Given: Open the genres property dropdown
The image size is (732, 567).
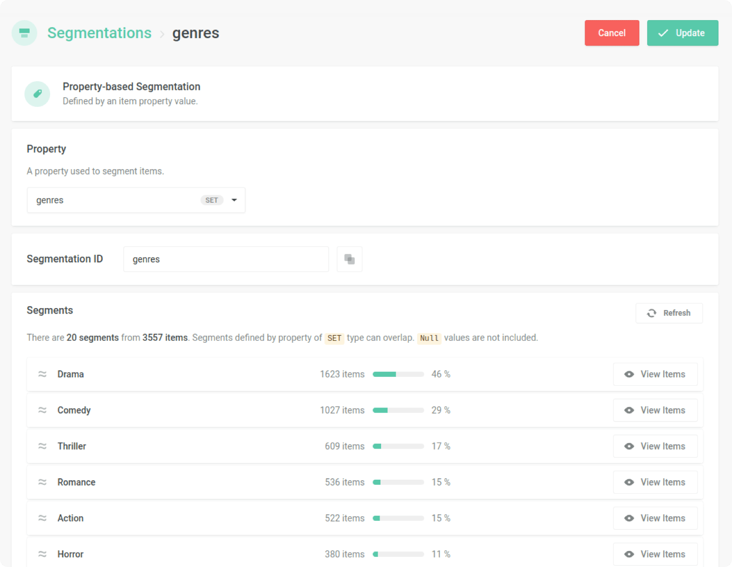Looking at the screenshot, I should pos(115,200).
